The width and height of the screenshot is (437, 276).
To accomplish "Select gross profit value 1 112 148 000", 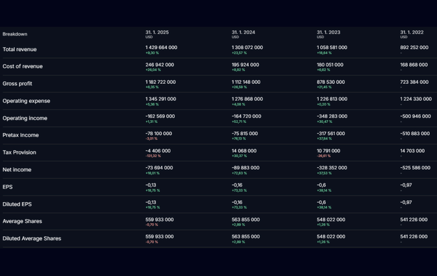I will [x=246, y=82].
